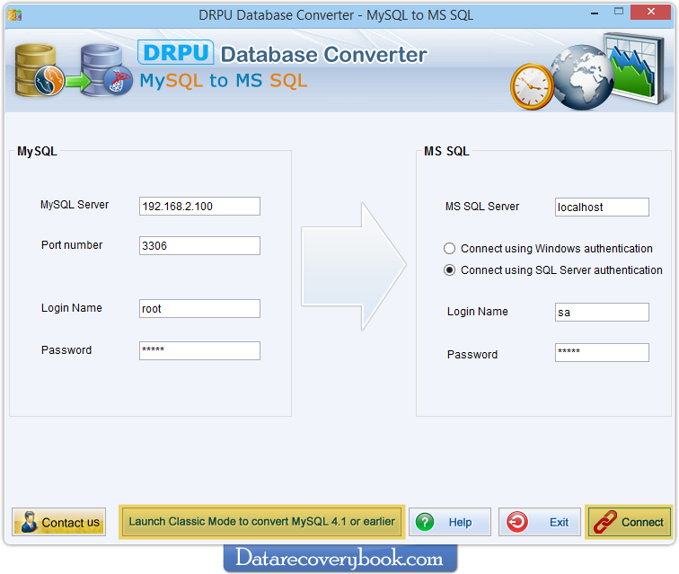This screenshot has width=679, height=574.
Task: Click the Contact us person icon
Action: (x=29, y=522)
